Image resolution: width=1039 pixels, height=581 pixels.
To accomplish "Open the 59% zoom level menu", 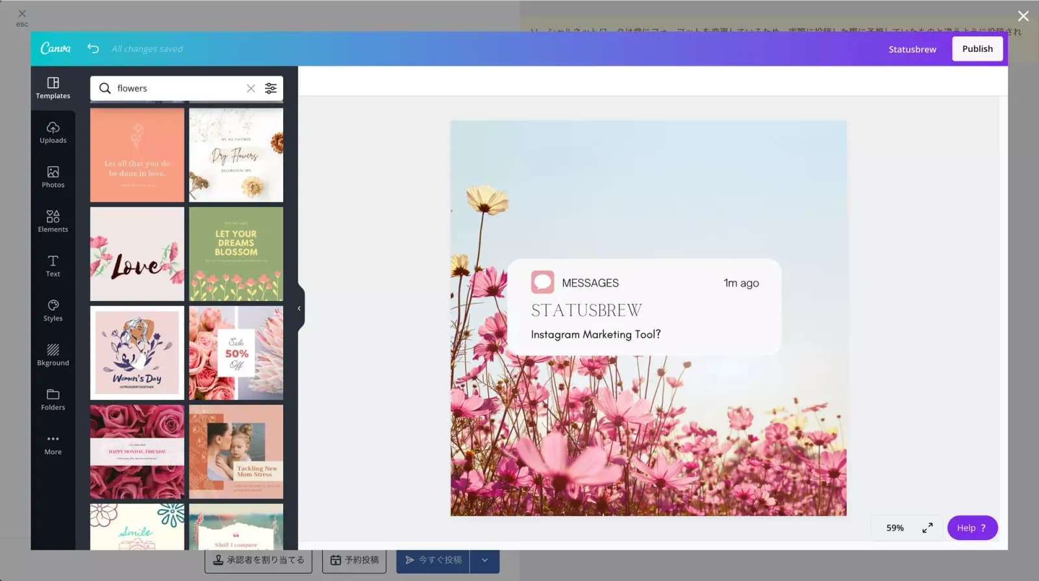I will 895,528.
